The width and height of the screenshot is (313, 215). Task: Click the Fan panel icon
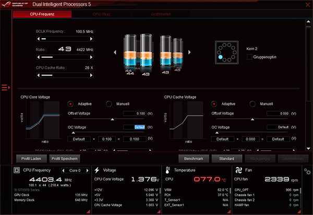tap(238, 170)
